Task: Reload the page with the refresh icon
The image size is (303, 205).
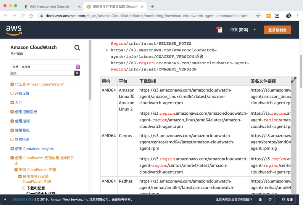Action: 22,16
